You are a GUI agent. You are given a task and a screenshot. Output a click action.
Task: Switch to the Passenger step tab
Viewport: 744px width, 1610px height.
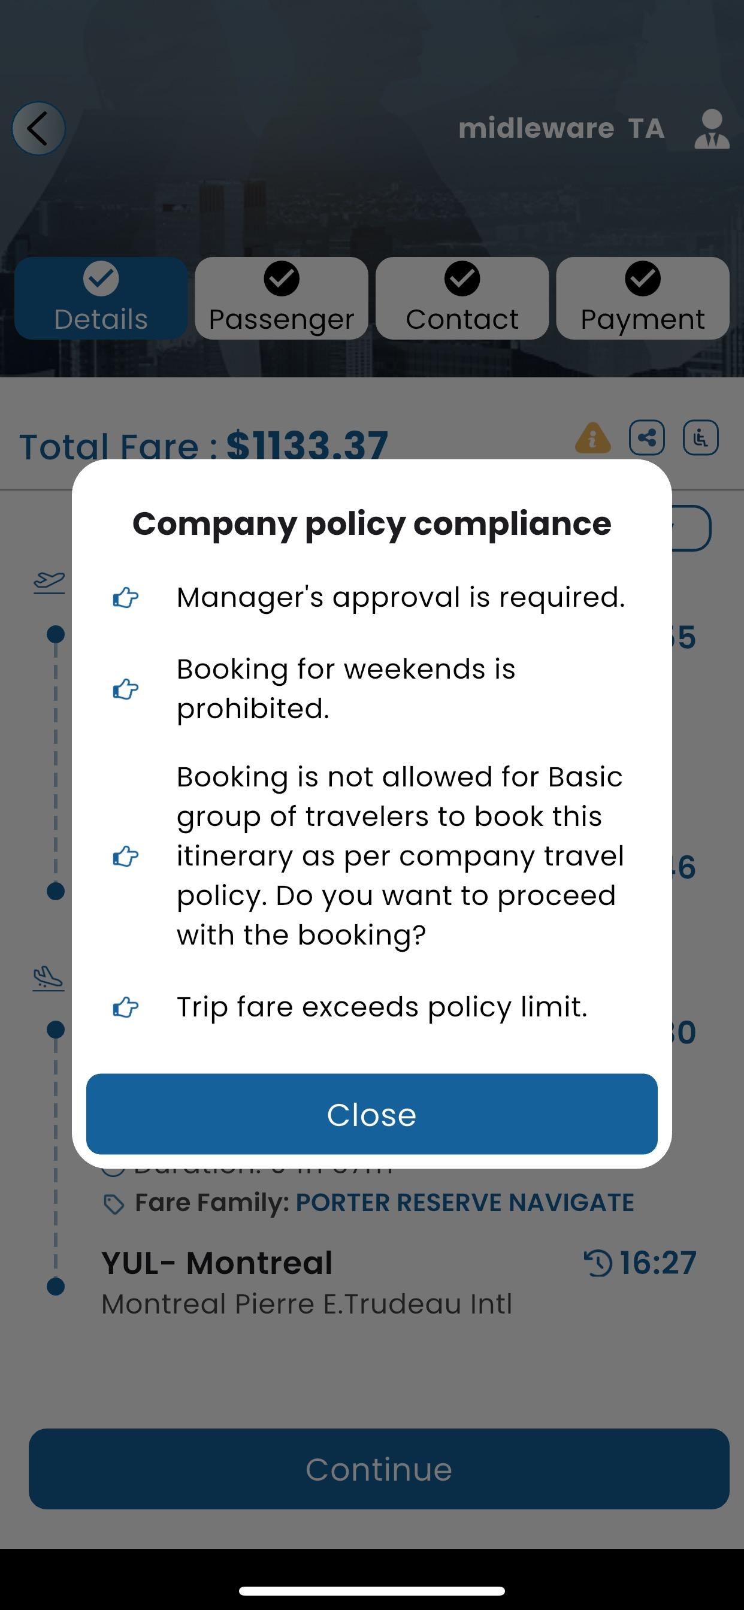[282, 298]
